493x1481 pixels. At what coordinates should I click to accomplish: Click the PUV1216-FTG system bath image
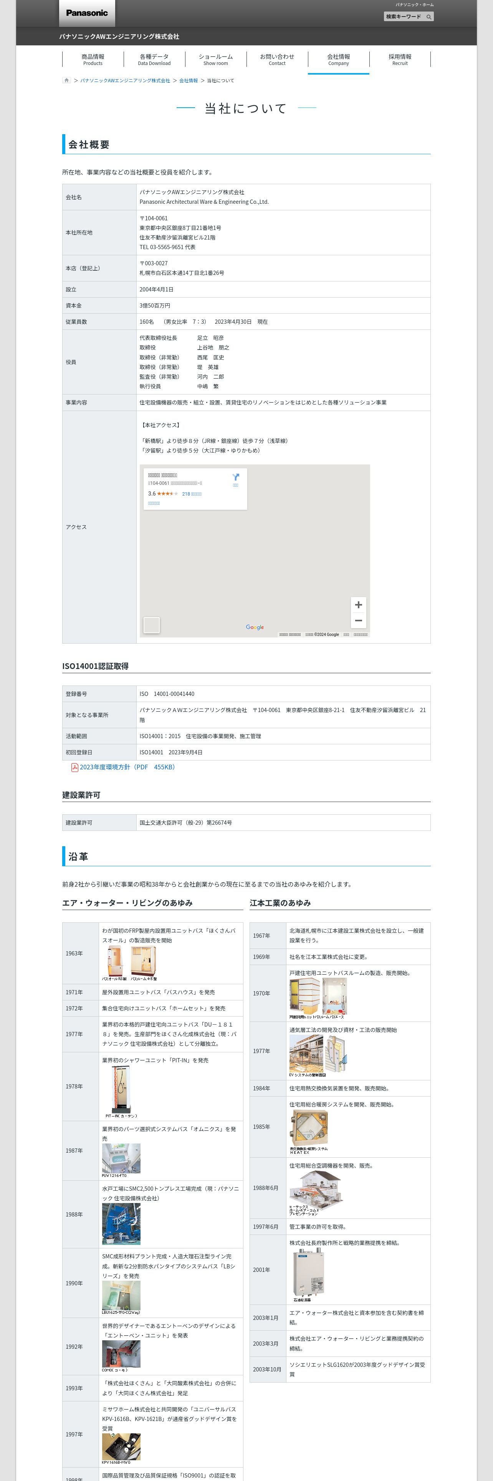(x=121, y=1160)
